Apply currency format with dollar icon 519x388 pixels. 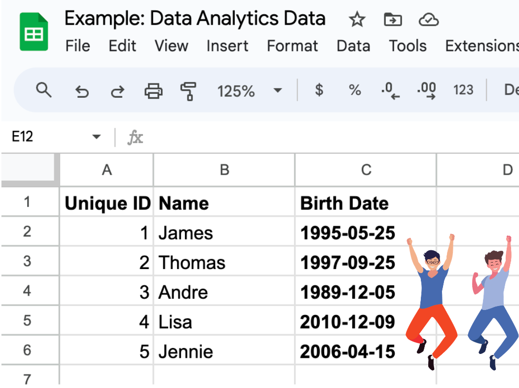[319, 90]
